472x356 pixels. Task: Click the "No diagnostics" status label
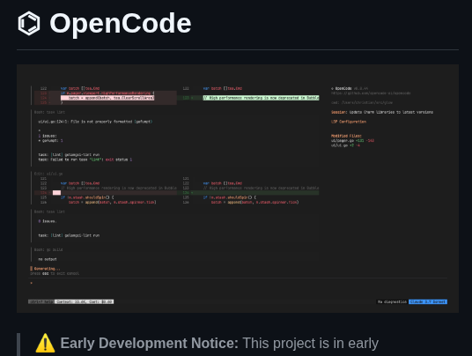[x=392, y=301]
